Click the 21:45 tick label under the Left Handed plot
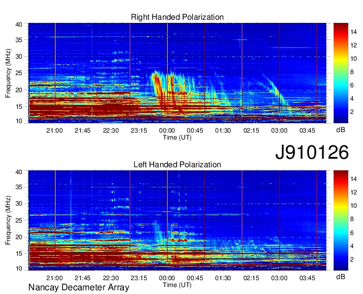 tap(83, 278)
